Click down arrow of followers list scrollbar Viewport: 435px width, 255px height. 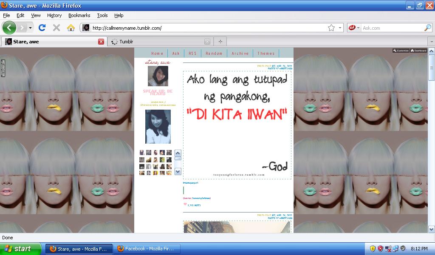tap(178, 171)
